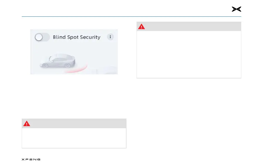Click the XPENG wordmark in the footer
Screen dimensions: 263x166
coord(31,160)
